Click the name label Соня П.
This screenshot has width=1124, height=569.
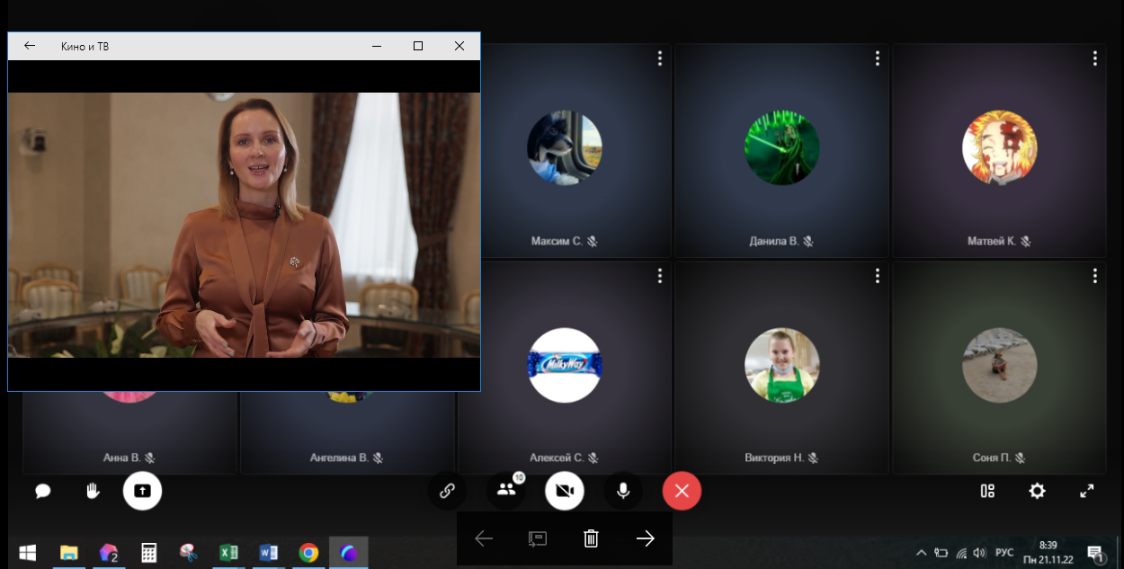click(x=992, y=458)
